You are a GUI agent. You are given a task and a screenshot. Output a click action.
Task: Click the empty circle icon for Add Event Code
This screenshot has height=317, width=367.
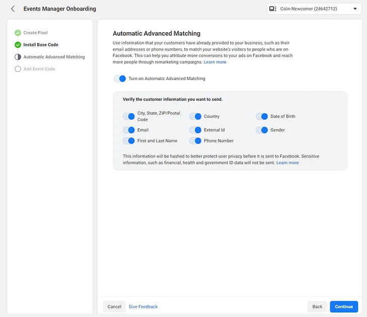(18, 69)
